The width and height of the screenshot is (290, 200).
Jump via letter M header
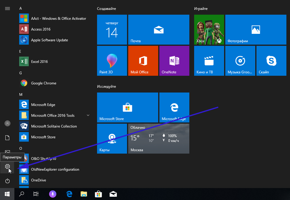click(x=21, y=95)
